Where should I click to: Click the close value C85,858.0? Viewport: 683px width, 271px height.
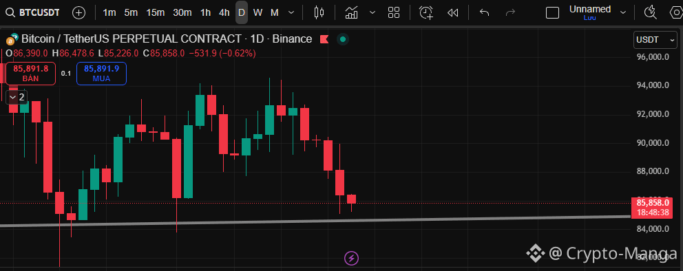164,54
